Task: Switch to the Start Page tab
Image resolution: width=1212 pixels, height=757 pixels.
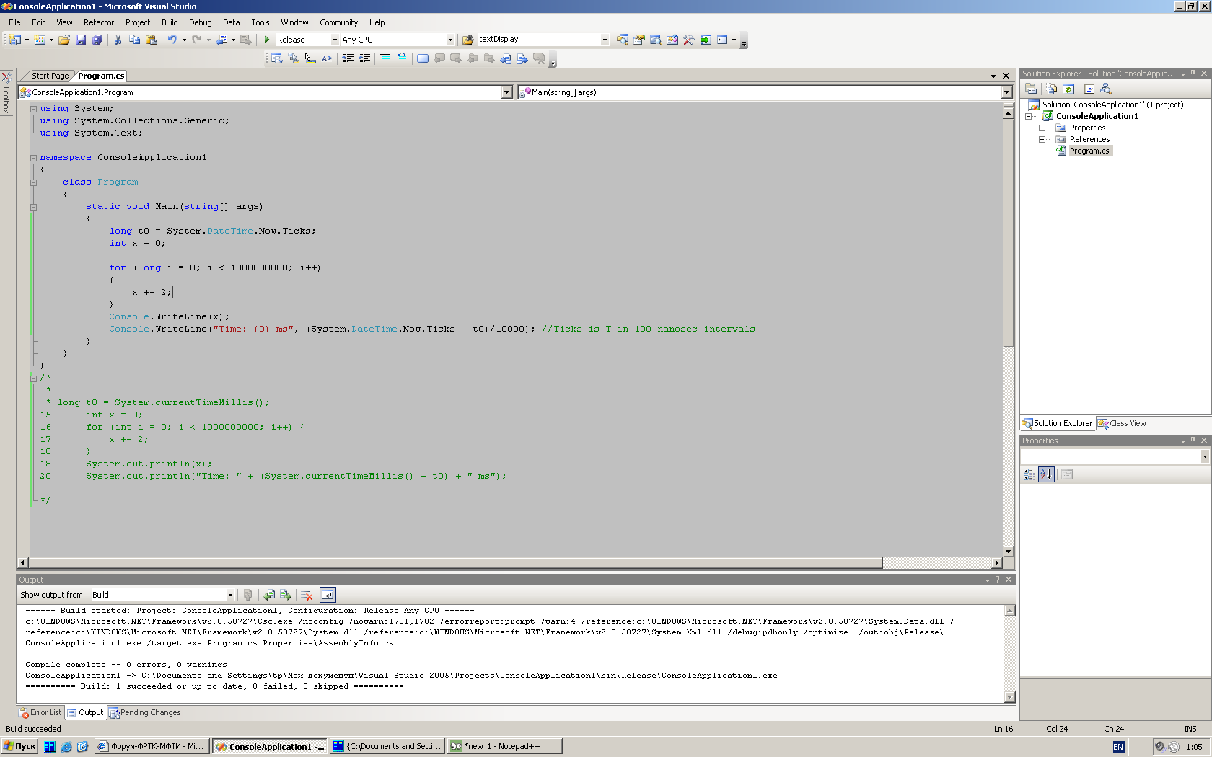Action: [x=50, y=76]
